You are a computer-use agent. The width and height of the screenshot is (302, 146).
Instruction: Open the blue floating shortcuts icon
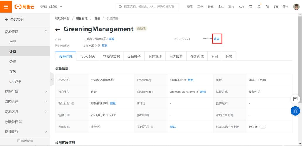(295, 111)
